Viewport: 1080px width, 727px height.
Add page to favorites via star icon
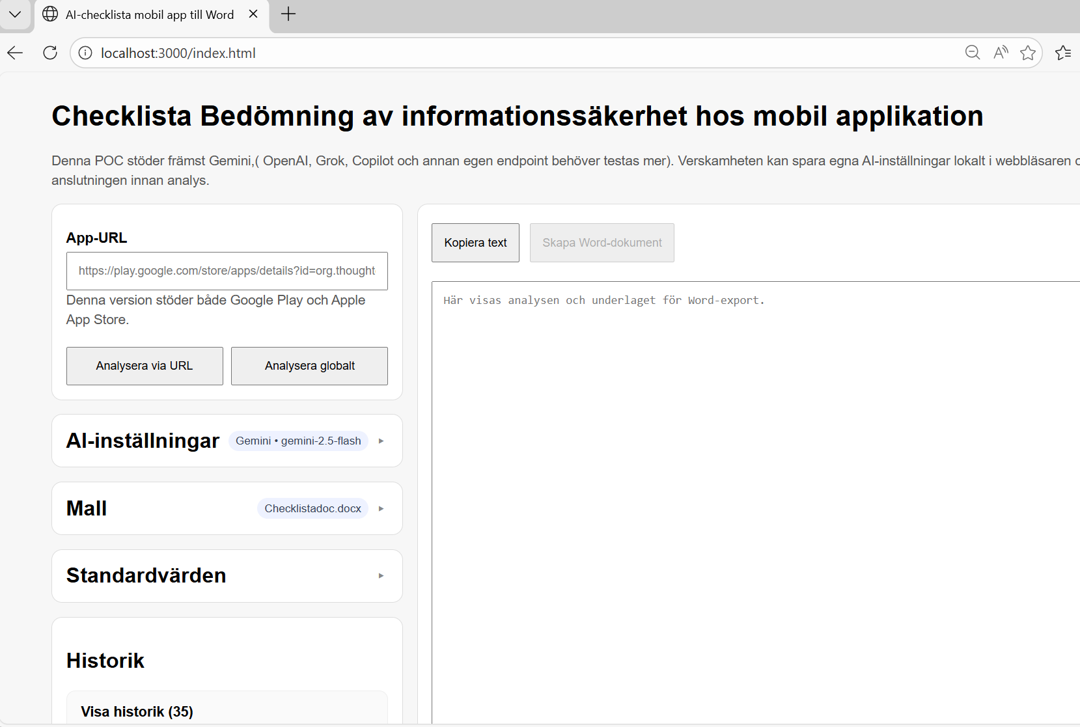tap(1029, 53)
